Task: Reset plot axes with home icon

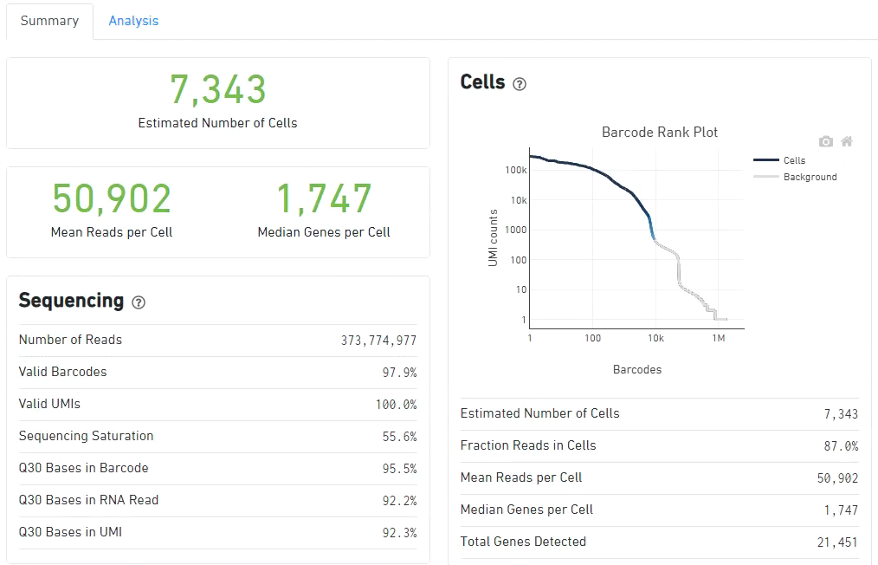Action: (x=847, y=141)
